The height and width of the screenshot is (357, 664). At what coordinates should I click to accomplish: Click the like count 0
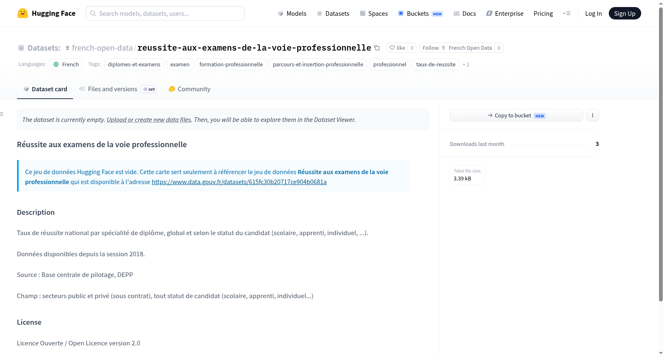[x=412, y=48]
